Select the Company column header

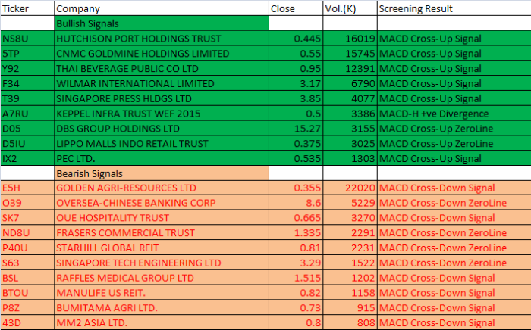pos(162,8)
